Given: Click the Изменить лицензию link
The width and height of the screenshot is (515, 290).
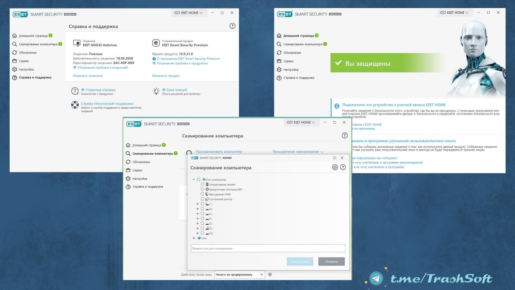Looking at the screenshot, I should click(x=88, y=76).
